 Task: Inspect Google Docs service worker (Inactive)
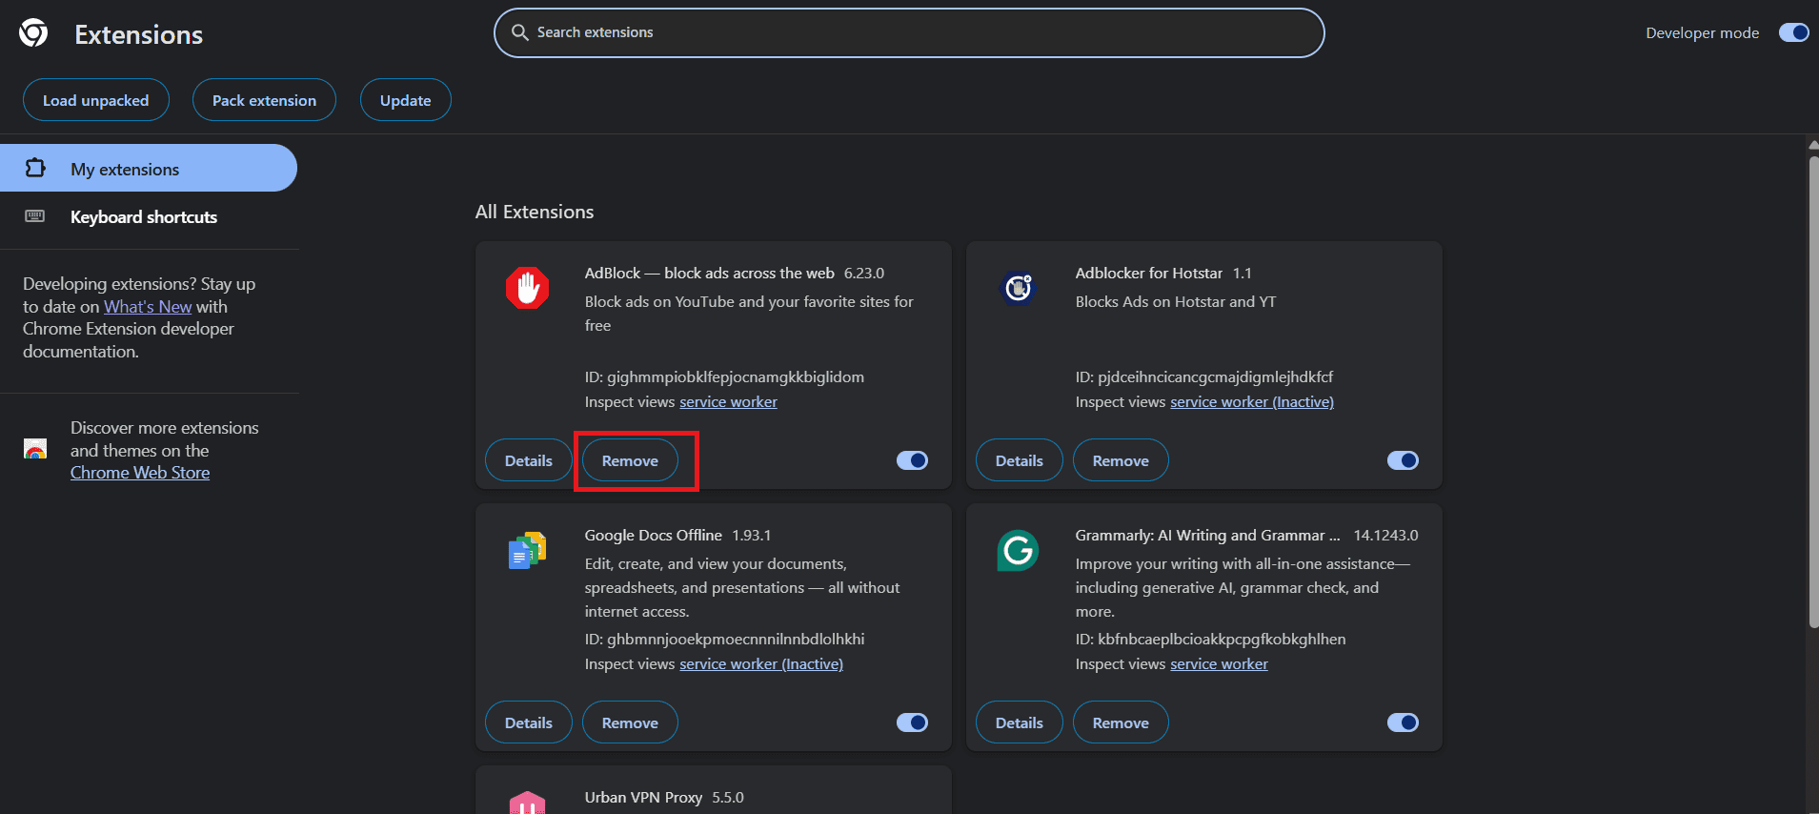(x=761, y=664)
